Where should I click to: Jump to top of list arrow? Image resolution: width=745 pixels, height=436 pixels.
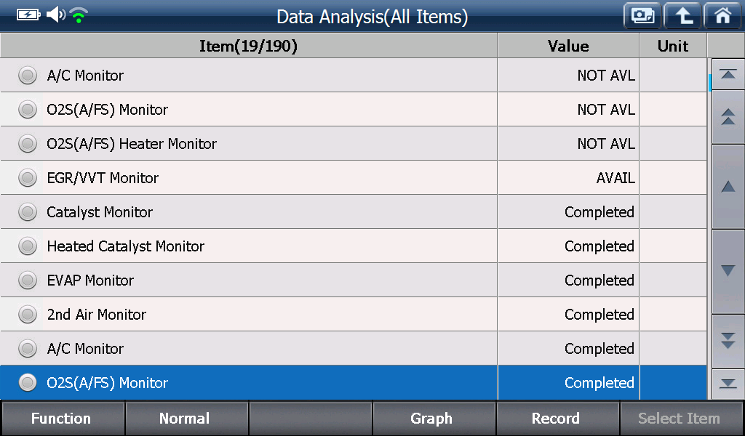pyautogui.click(x=728, y=75)
